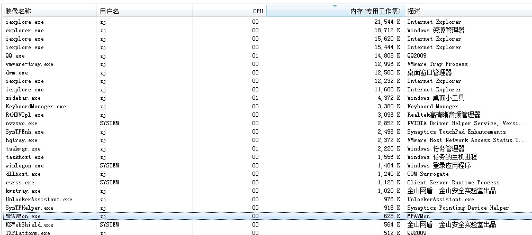This screenshot has width=532, height=235.
Task: Select the QQ.exe process
Action: (x=15, y=55)
